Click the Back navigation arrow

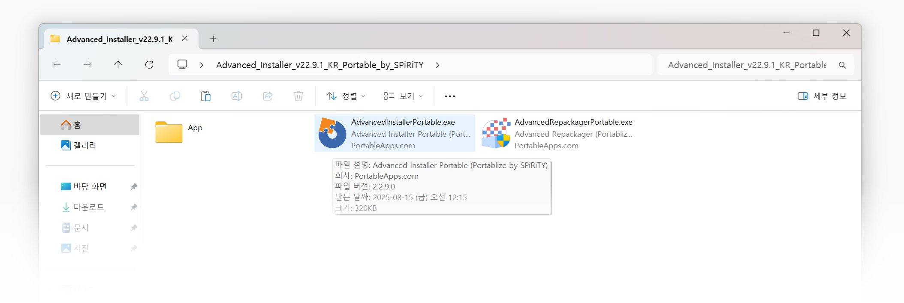(57, 65)
